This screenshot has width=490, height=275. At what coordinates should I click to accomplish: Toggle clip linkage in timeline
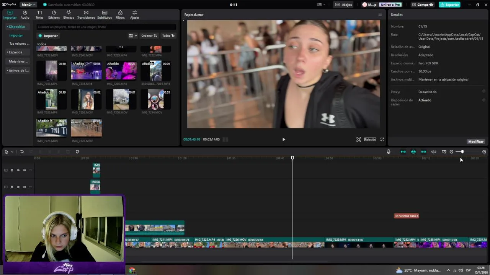click(423, 152)
